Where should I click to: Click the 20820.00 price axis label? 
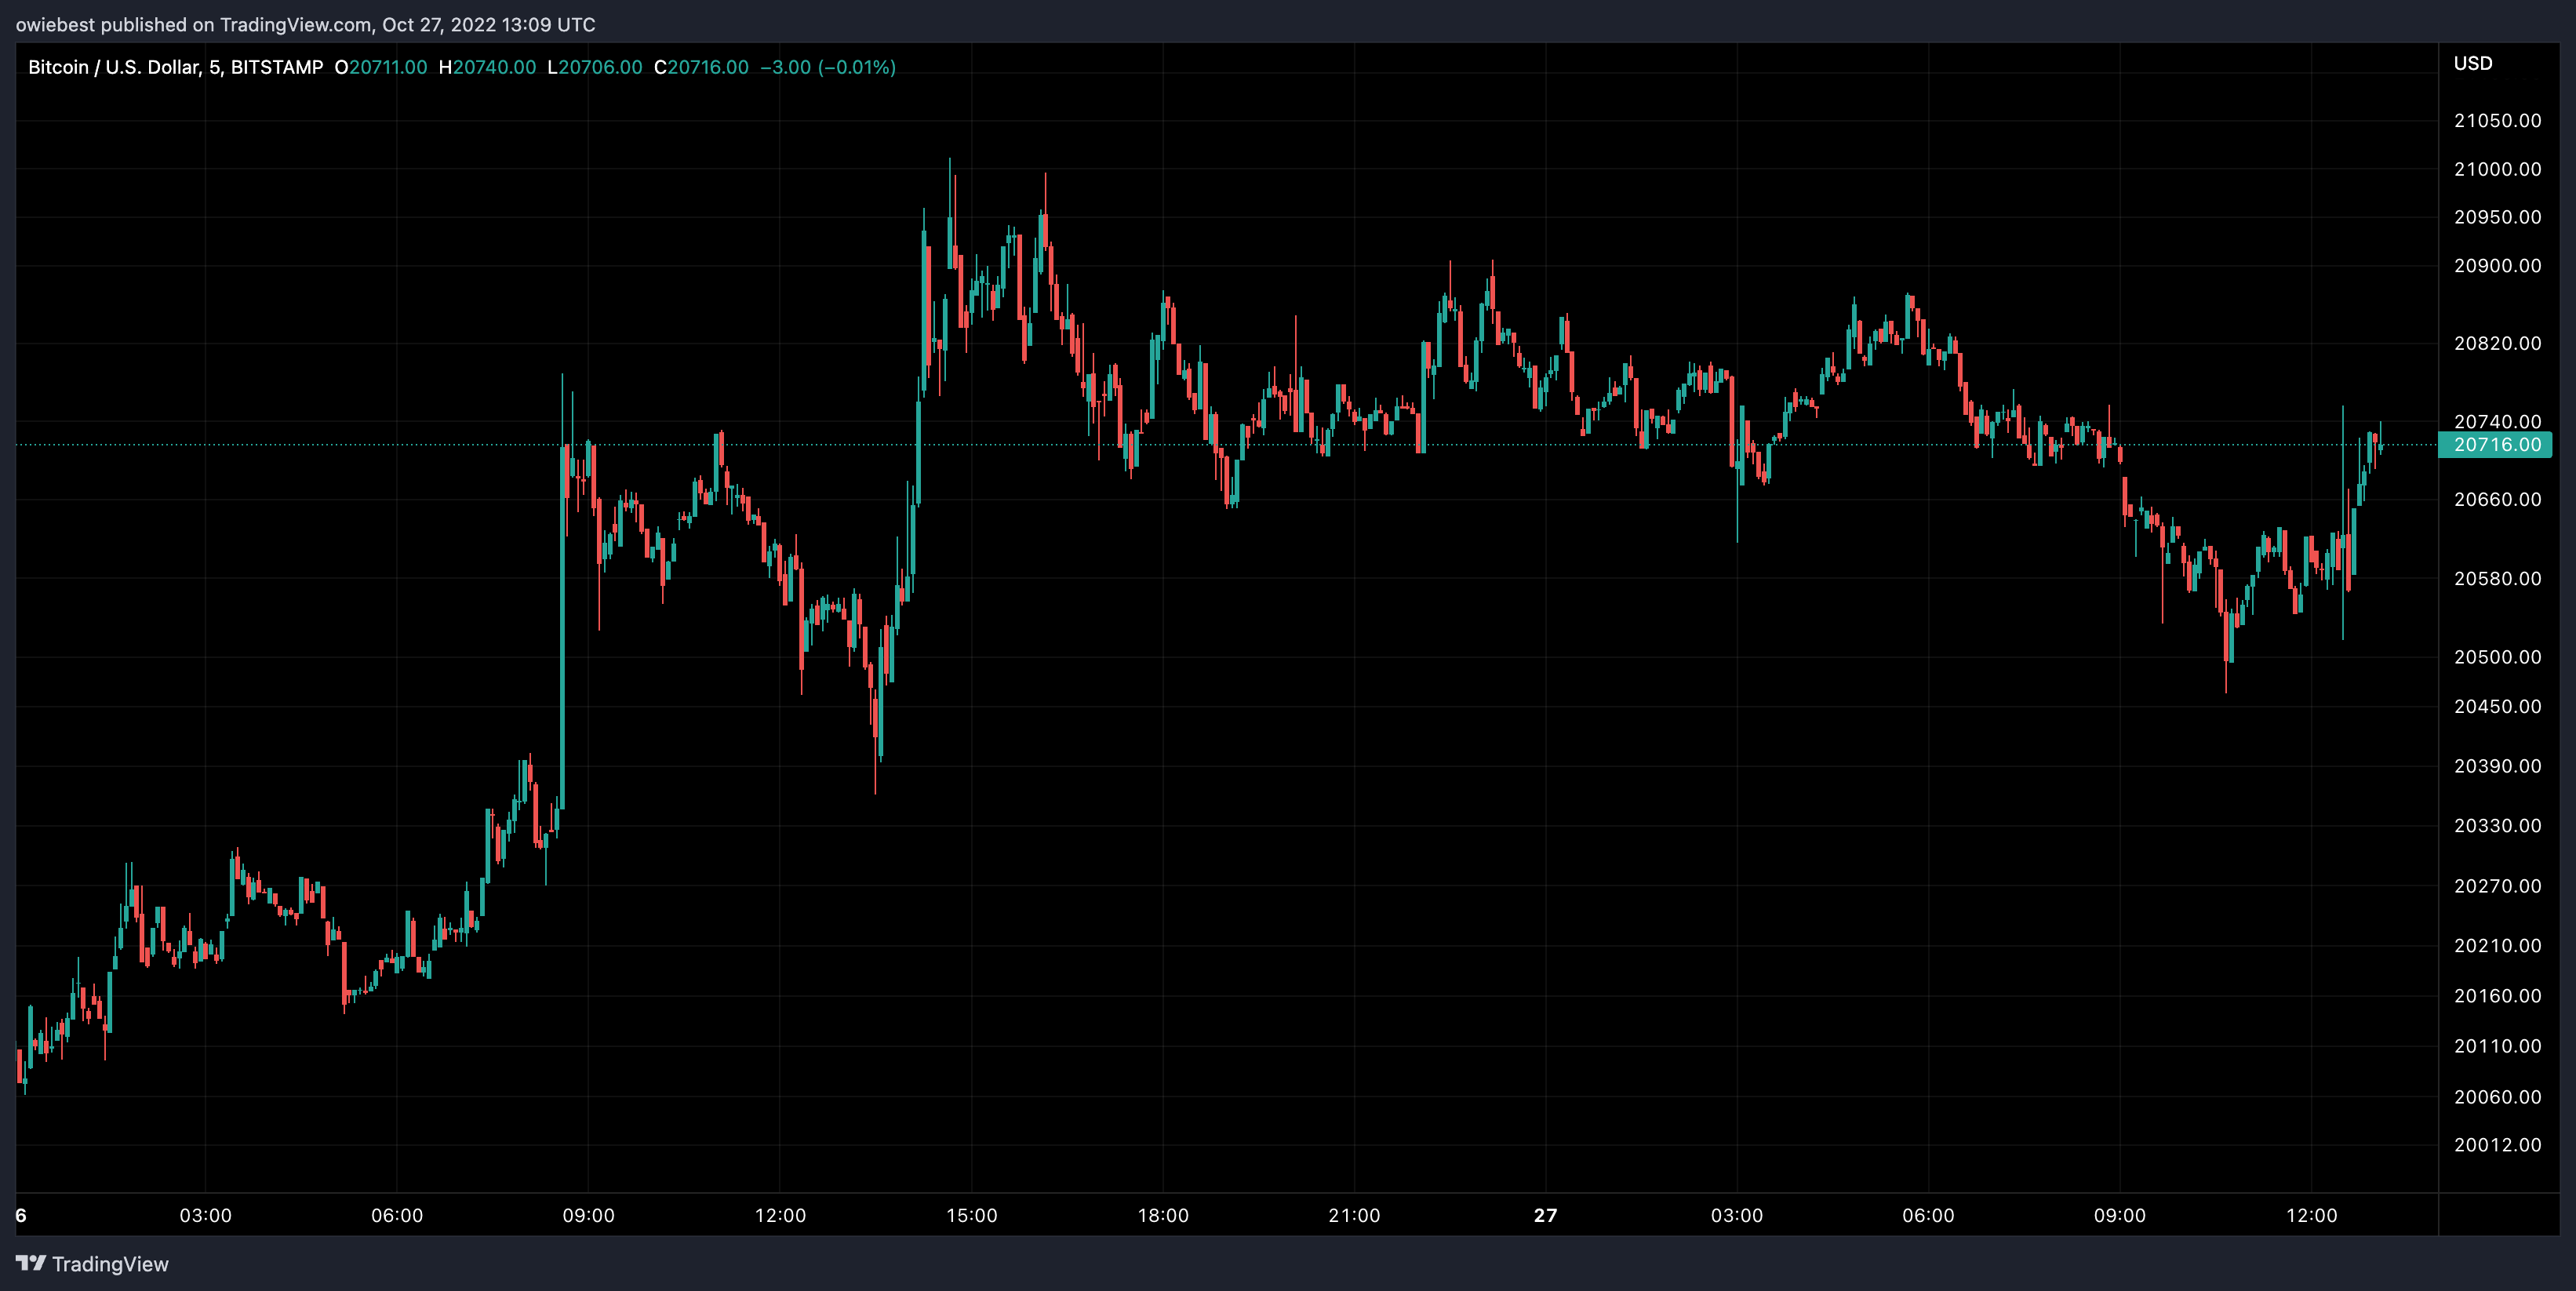point(2497,343)
